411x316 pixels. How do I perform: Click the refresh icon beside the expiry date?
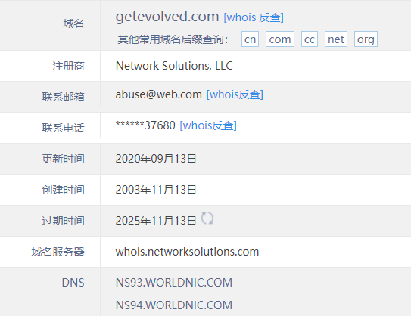[207, 218]
